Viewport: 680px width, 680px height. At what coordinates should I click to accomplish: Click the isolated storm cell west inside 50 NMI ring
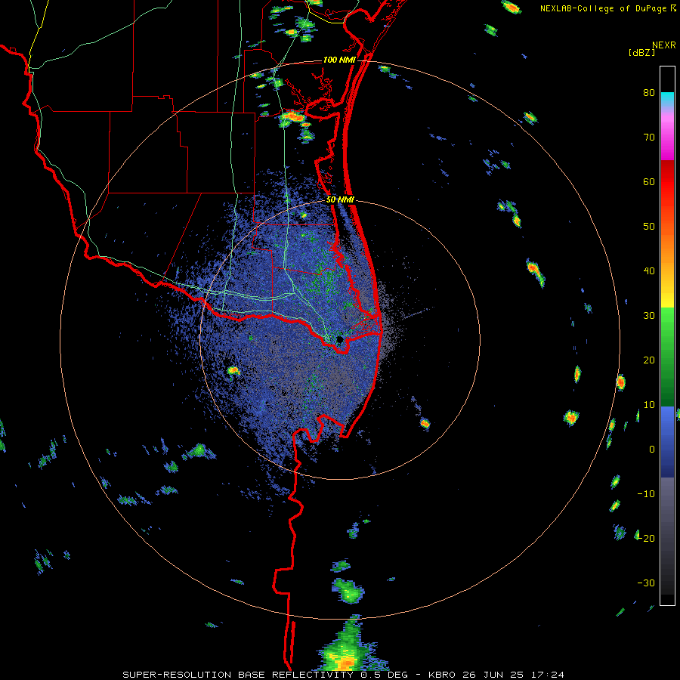[x=233, y=371]
